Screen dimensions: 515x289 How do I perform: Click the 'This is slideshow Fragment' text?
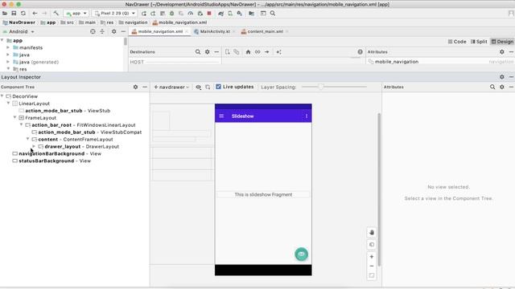coord(263,194)
